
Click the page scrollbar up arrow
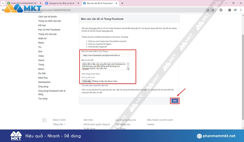coord(243,15)
